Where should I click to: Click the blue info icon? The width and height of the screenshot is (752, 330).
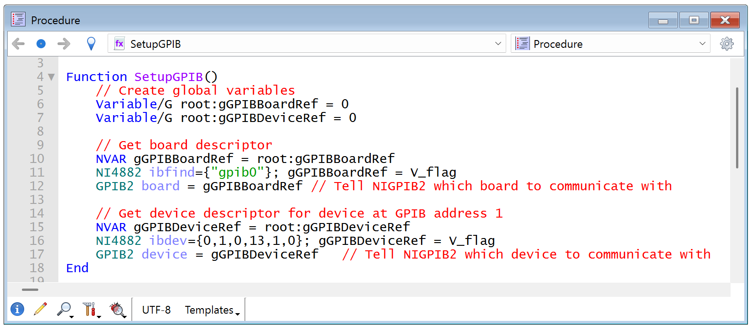[x=17, y=310]
